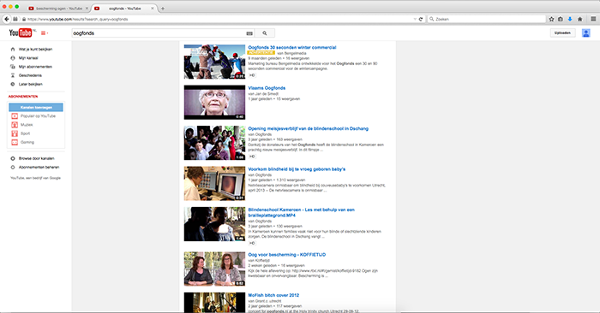Click the Muziek channel icon
Viewport: 600px width, 313px height.
tap(15, 125)
